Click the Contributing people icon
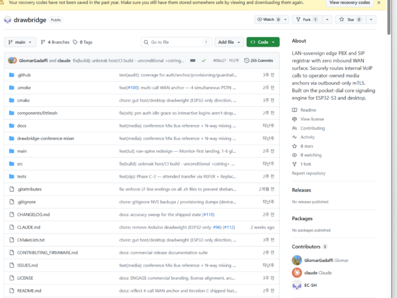The width and height of the screenshot is (397, 298). pos(294,128)
